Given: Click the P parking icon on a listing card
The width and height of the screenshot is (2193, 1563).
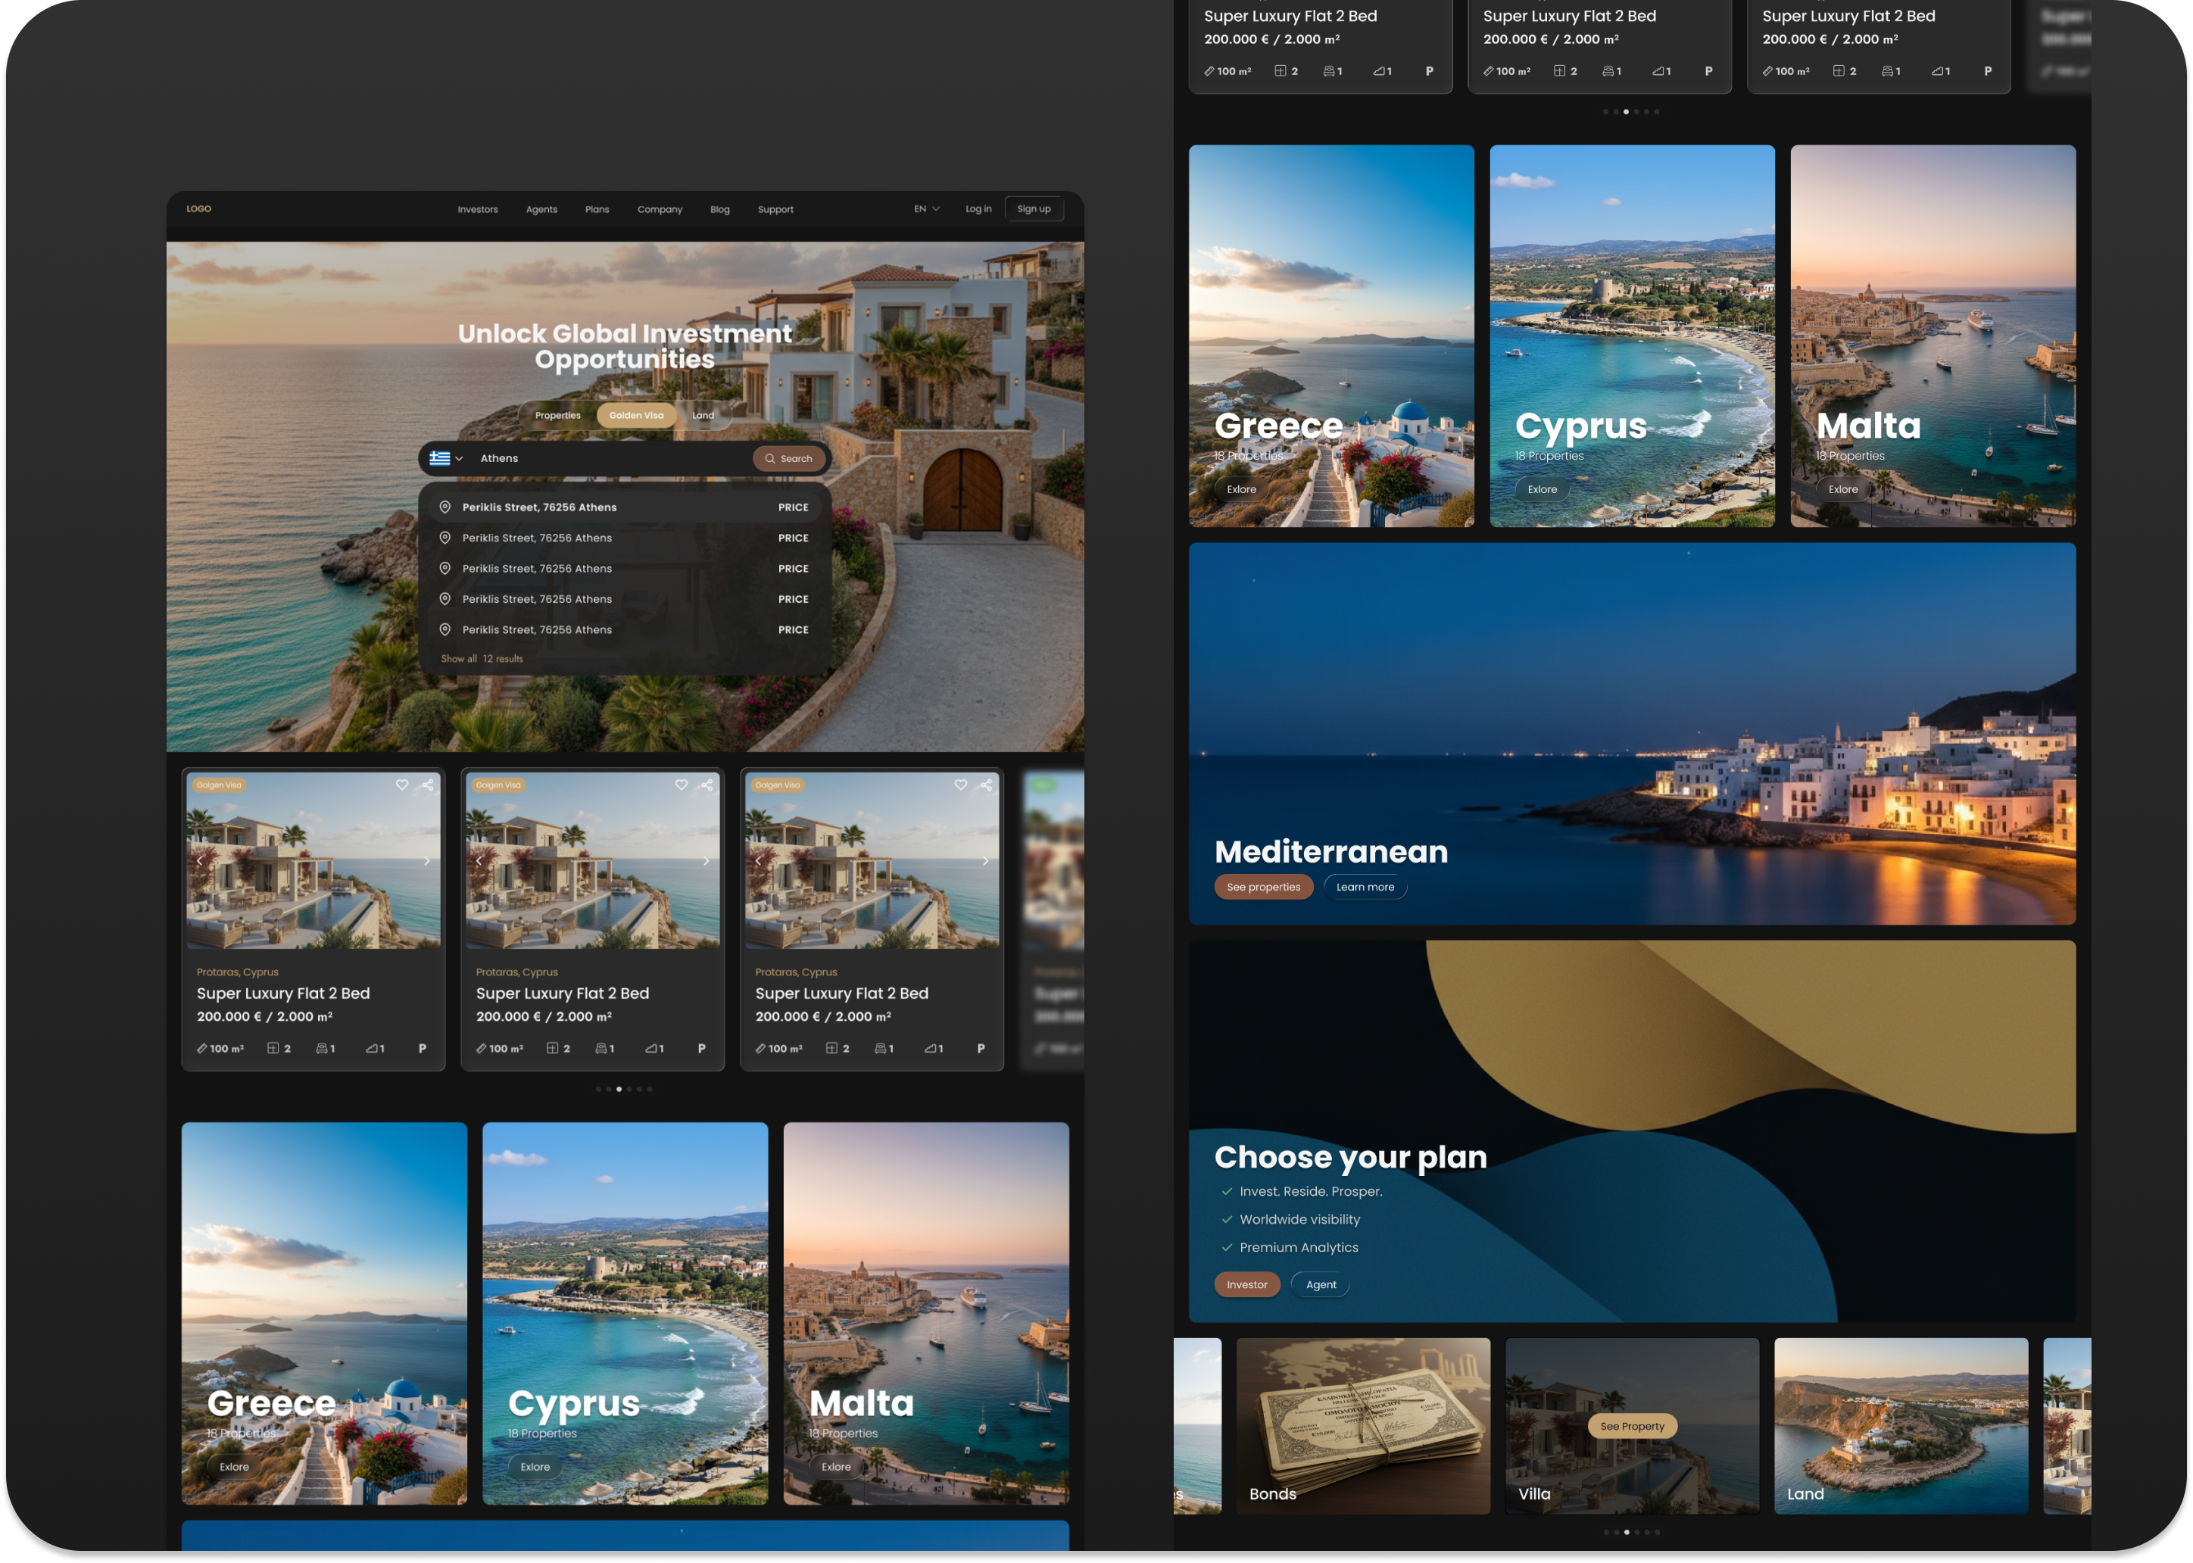Looking at the screenshot, I should click(422, 1048).
